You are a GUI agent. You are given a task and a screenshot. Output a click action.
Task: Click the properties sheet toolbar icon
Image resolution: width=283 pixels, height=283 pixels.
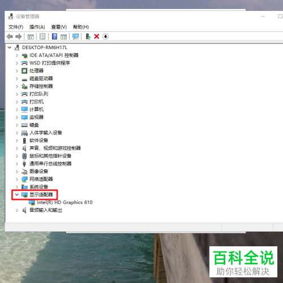click(x=42, y=37)
